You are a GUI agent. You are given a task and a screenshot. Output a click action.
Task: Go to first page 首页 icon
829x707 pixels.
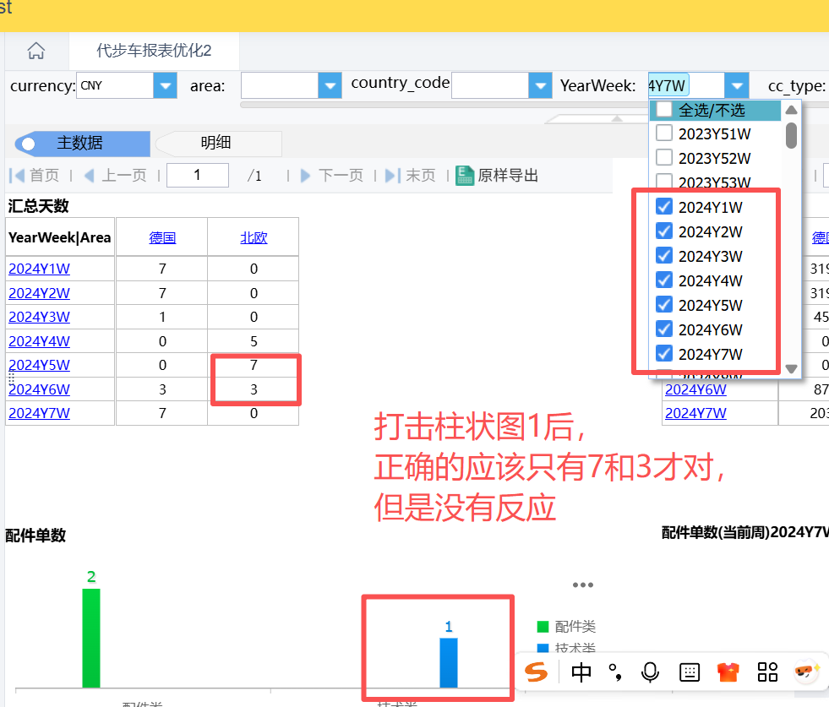point(17,176)
